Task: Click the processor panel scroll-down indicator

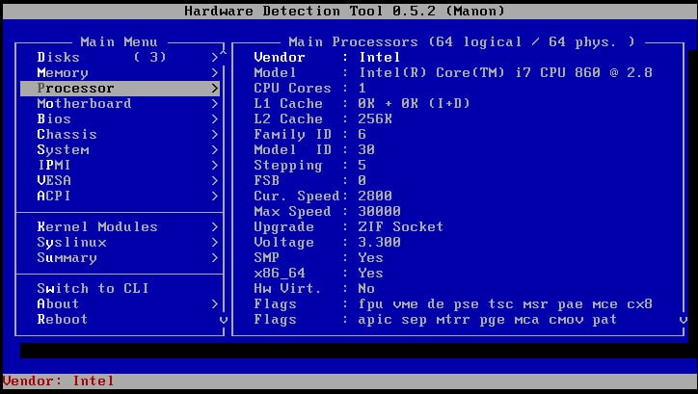Action: [x=684, y=320]
